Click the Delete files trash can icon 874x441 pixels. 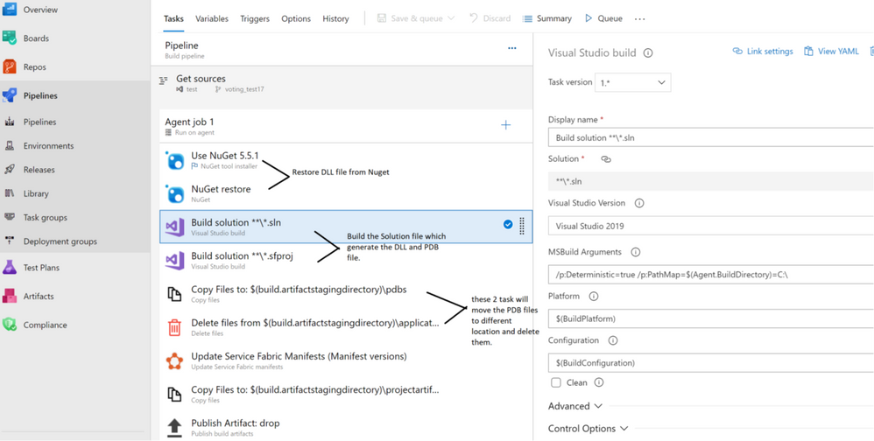pos(174,327)
